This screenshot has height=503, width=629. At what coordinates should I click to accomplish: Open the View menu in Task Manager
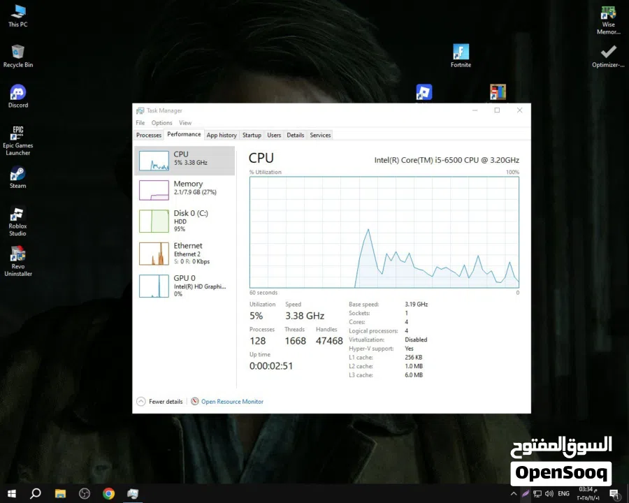point(185,123)
